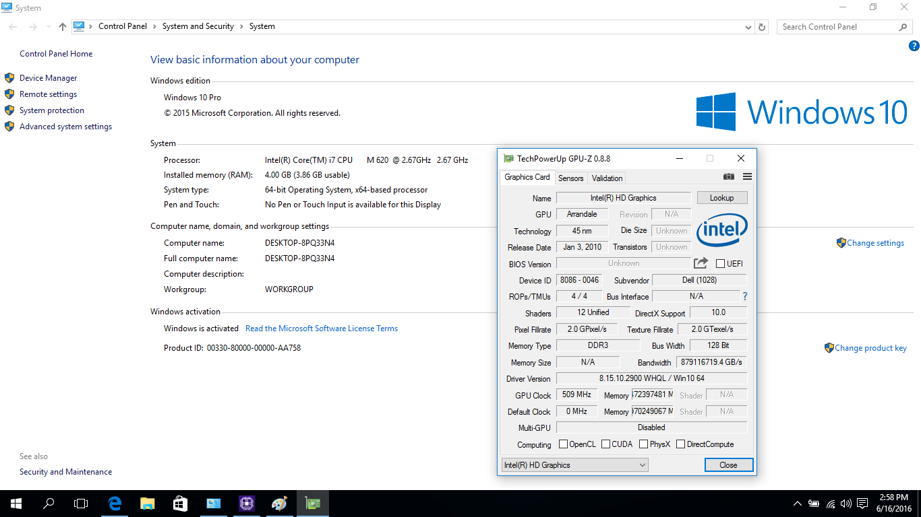Expand the chevron after System and Security breadcrumb
The image size is (921, 517).
(241, 27)
